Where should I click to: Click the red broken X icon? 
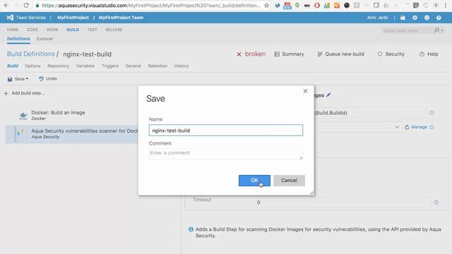pyautogui.click(x=239, y=54)
